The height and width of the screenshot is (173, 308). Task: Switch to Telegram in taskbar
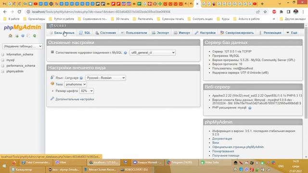(182, 162)
